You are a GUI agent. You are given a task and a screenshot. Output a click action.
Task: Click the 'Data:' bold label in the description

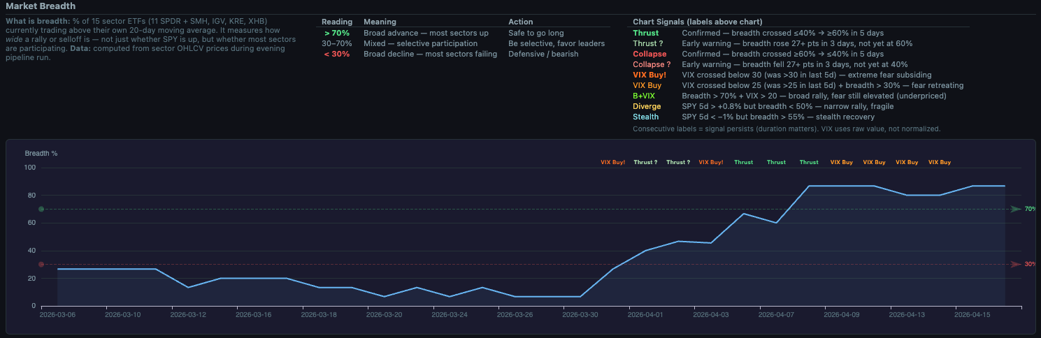pos(80,48)
